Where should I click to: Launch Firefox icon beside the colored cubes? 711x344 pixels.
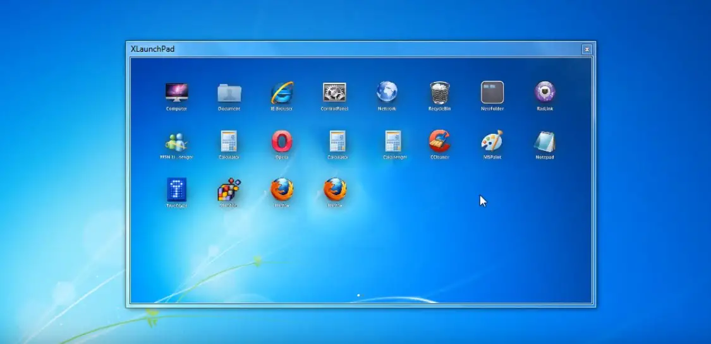[282, 189]
